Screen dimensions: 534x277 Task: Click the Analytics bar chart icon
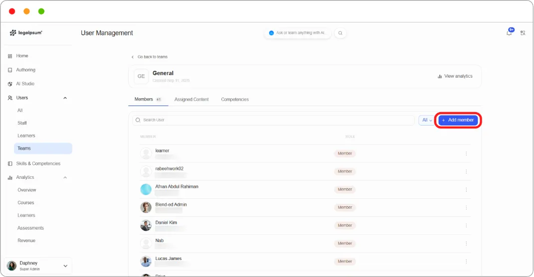click(x=10, y=178)
